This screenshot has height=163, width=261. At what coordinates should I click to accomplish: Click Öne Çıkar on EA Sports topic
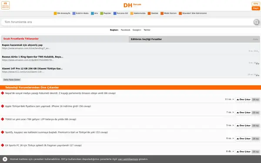point(243,152)
